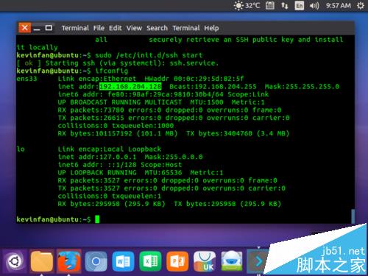The height and width of the screenshot is (276, 368).
Task: Click 'Bcast:192.168.204.255' text
Action: pyautogui.click(x=213, y=87)
